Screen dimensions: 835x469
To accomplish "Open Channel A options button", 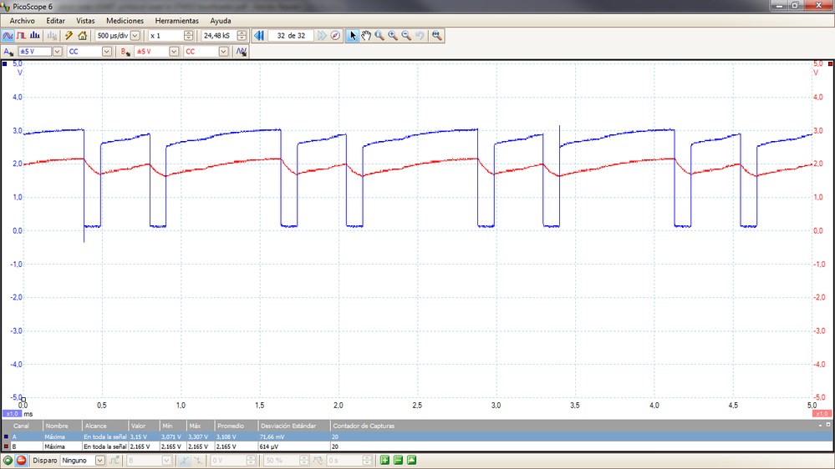I will [x=8, y=52].
